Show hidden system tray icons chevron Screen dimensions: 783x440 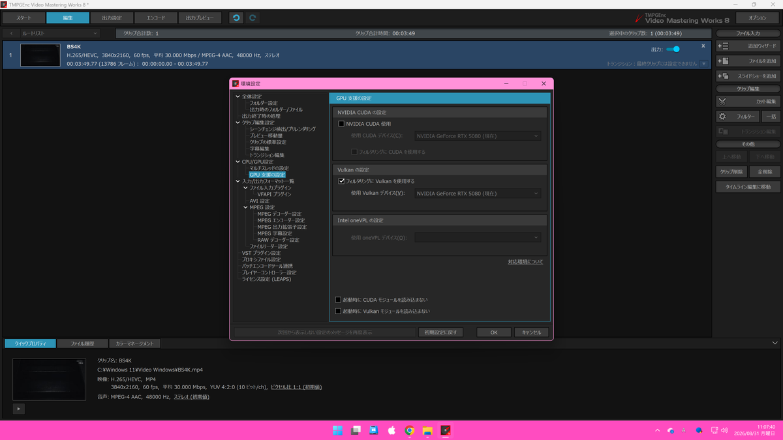coord(657,430)
